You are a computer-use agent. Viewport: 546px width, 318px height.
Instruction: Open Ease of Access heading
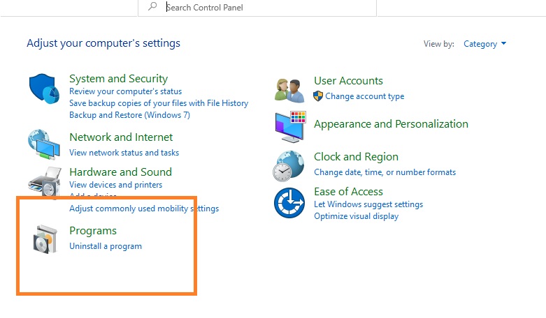(348, 192)
